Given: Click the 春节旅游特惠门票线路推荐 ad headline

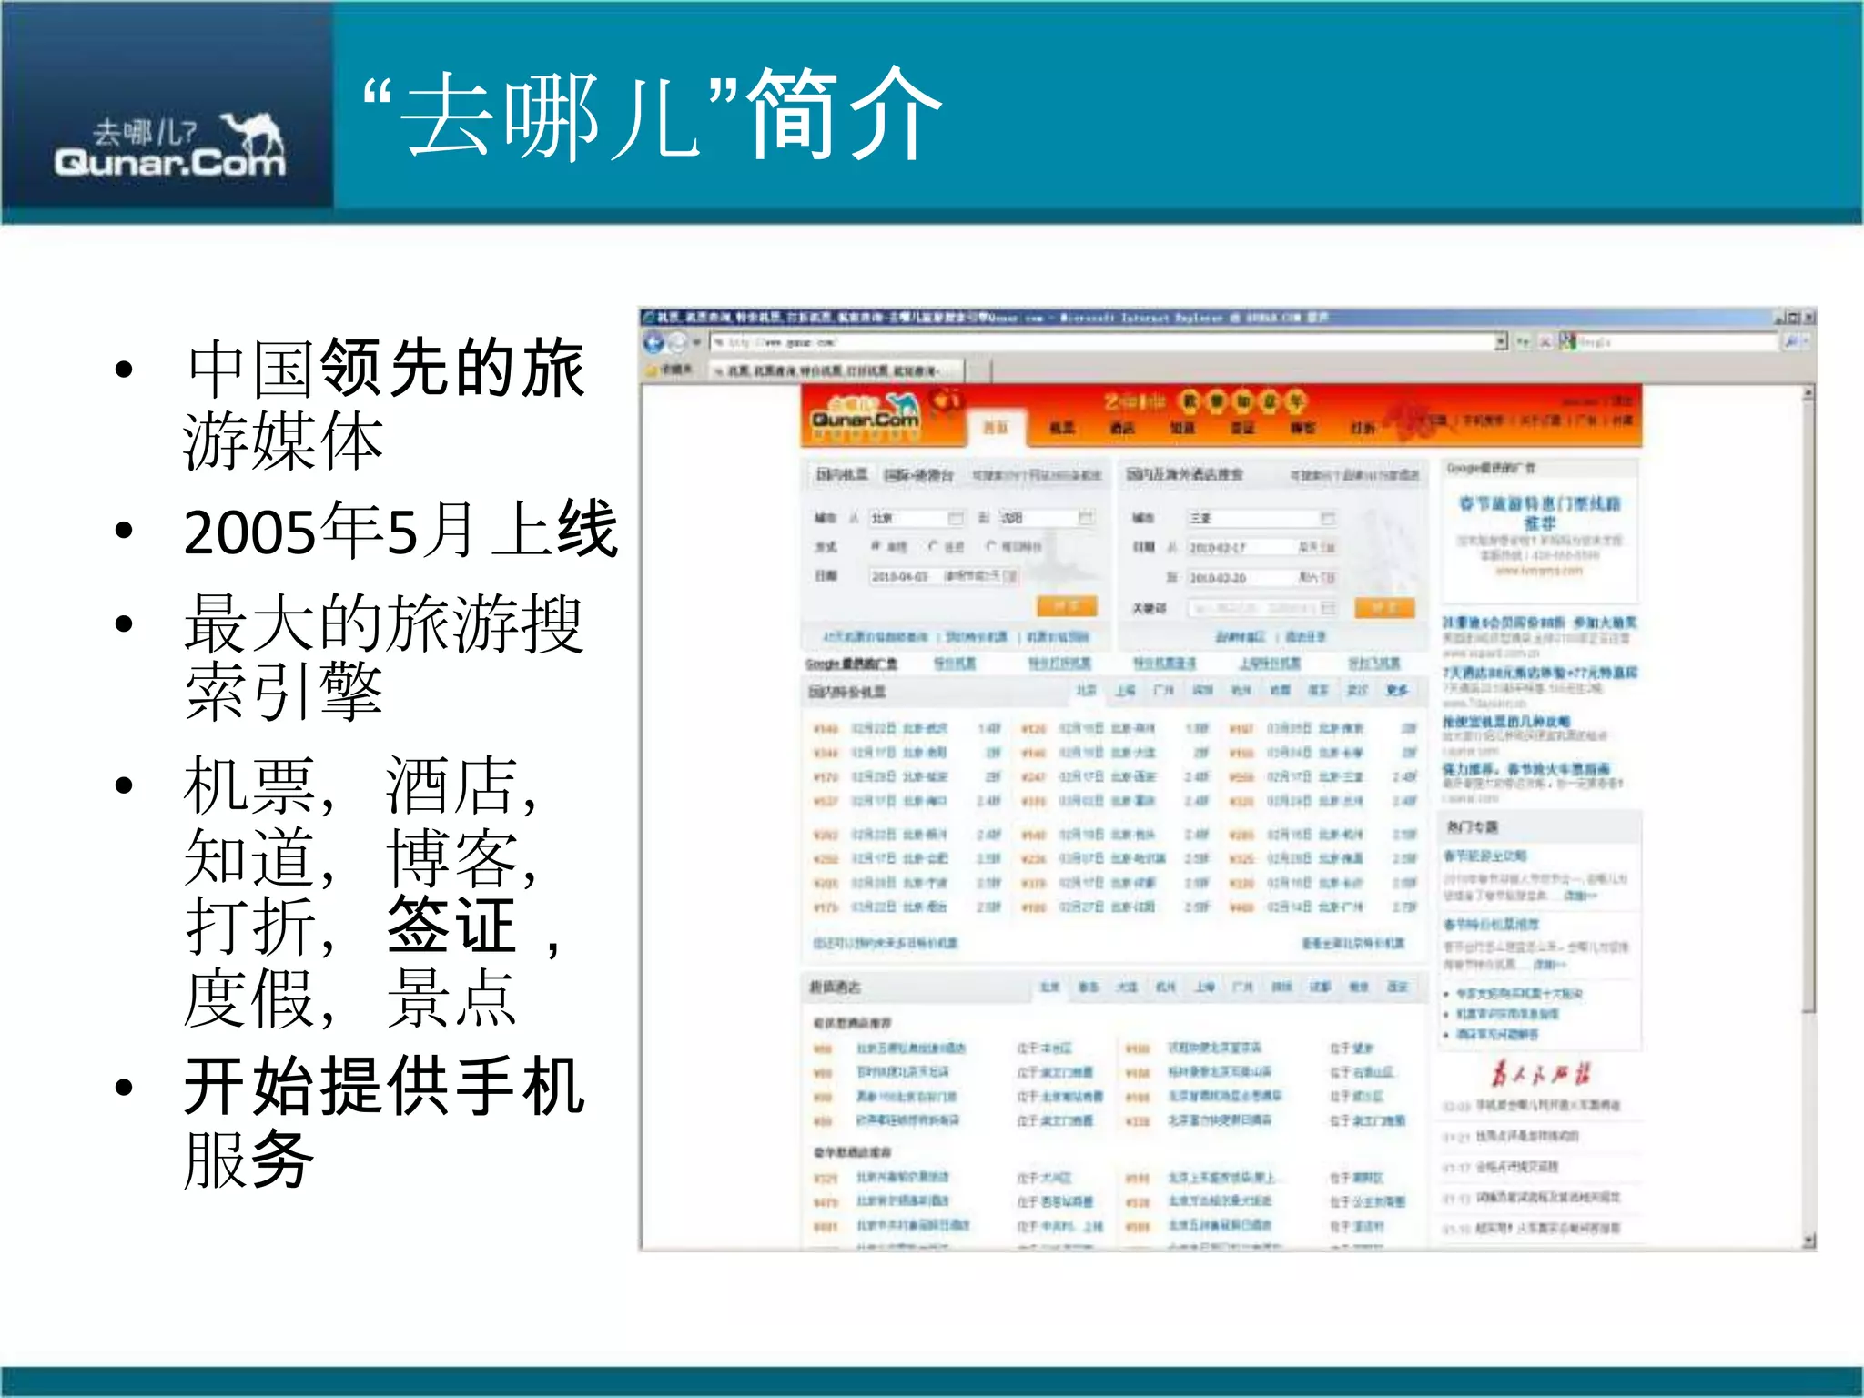Looking at the screenshot, I should coord(1540,512).
